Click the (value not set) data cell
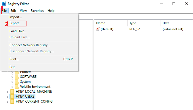The width and height of the screenshot is (193, 110). [173, 29]
